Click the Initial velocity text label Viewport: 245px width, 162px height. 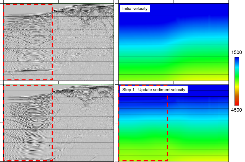(x=136, y=9)
